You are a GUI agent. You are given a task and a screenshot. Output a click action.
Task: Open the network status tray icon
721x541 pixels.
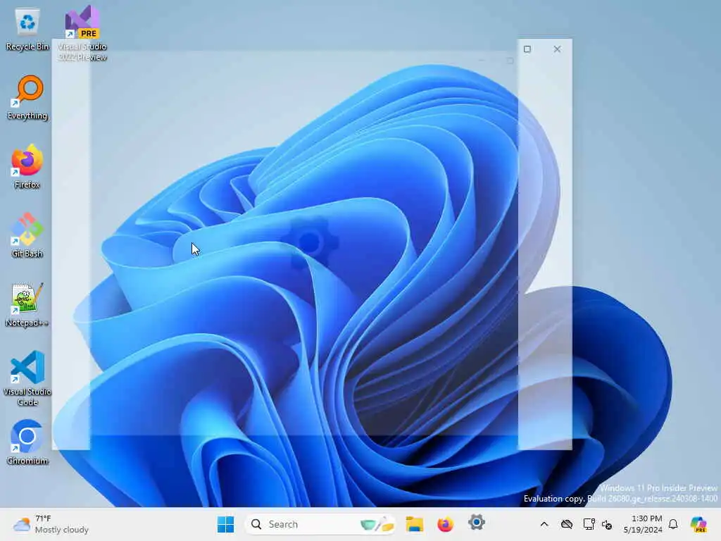[x=589, y=524]
